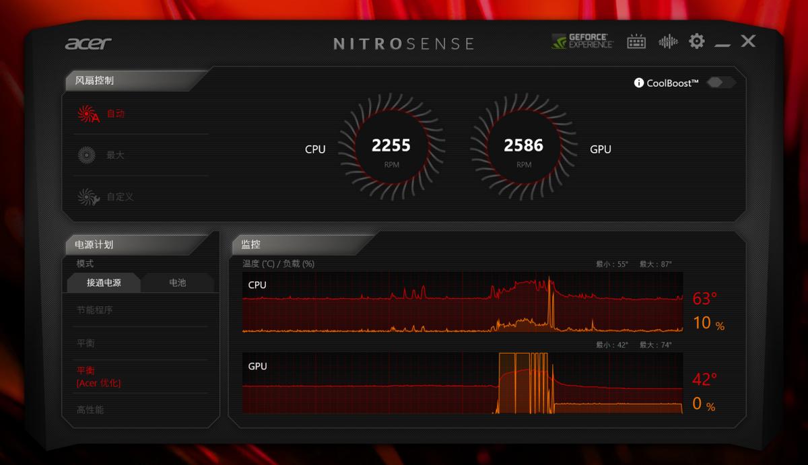Open NitroSense settings via the gear icon
Viewport: 808px width, 465px height.
click(x=697, y=41)
